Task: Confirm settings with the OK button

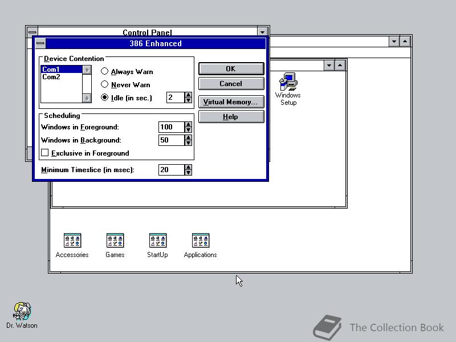Action: click(x=231, y=69)
